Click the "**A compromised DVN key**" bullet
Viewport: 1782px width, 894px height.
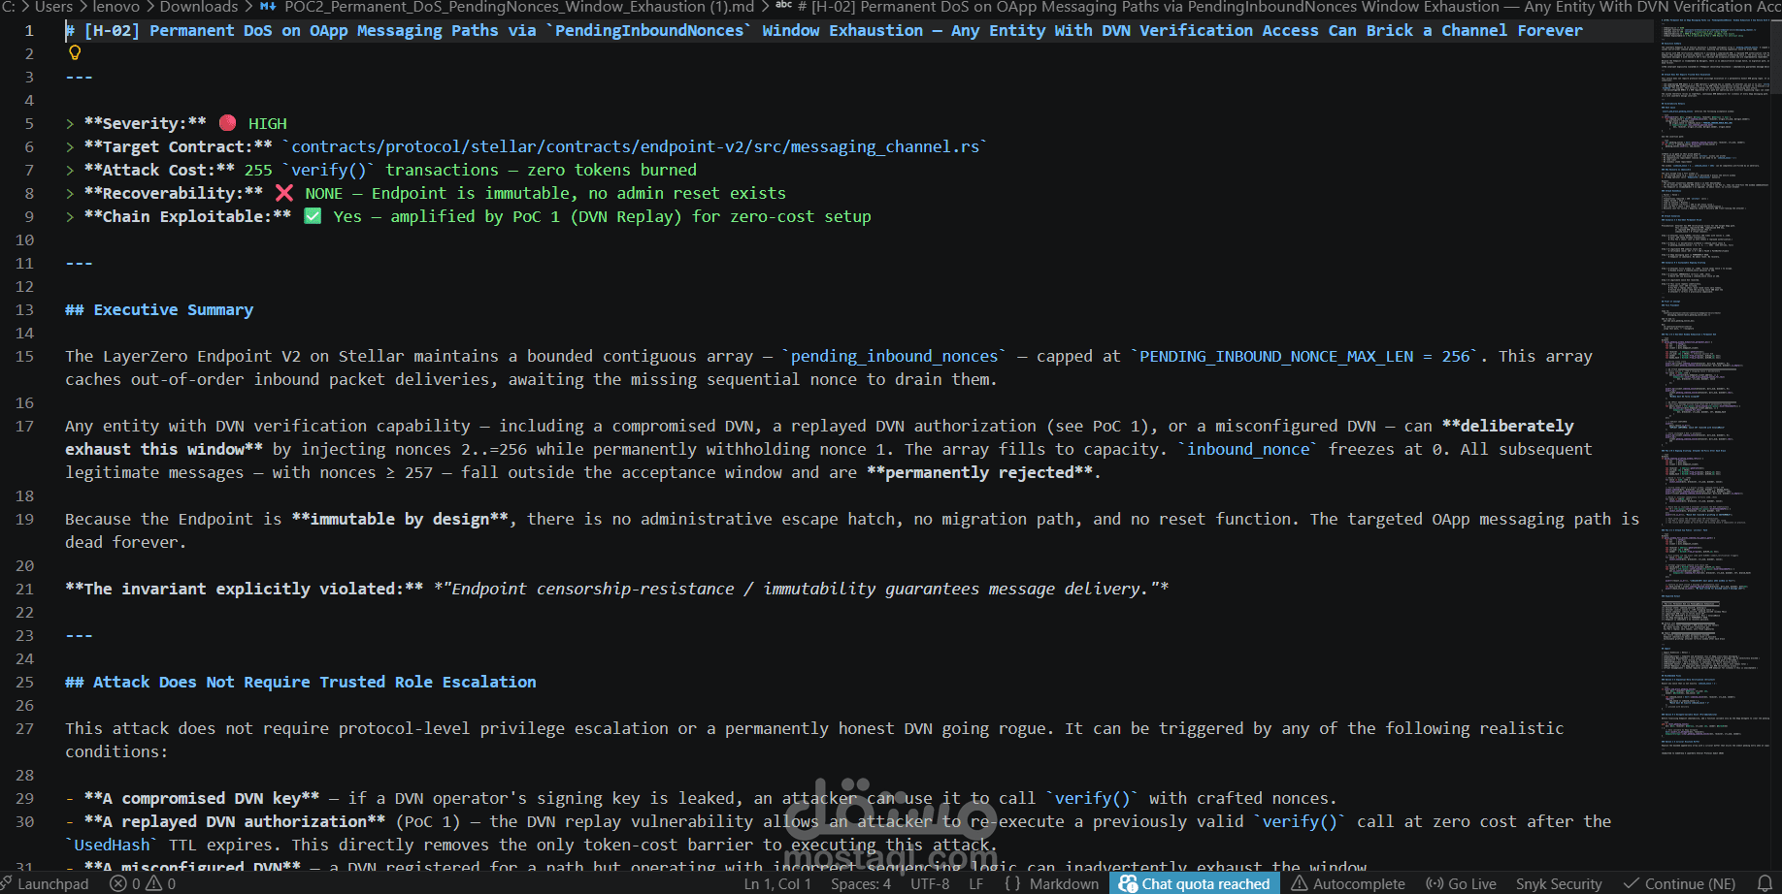pos(202,798)
